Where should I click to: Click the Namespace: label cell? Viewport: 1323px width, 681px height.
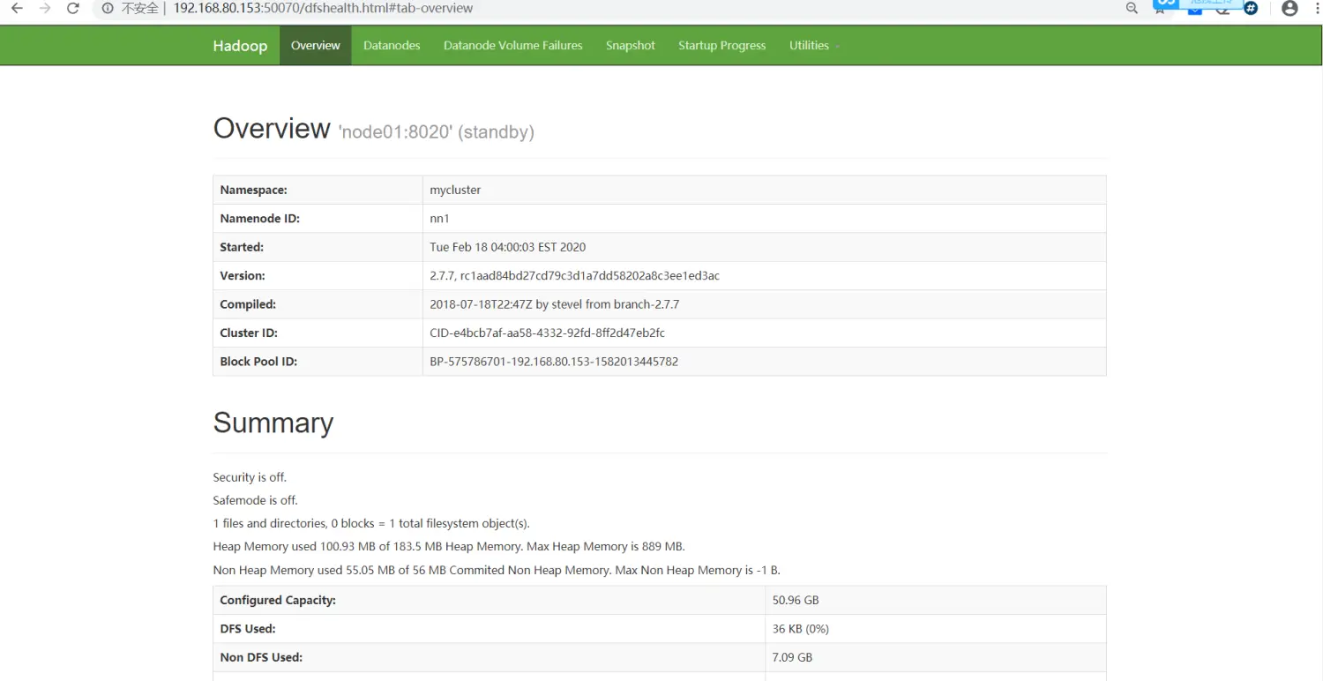click(318, 190)
